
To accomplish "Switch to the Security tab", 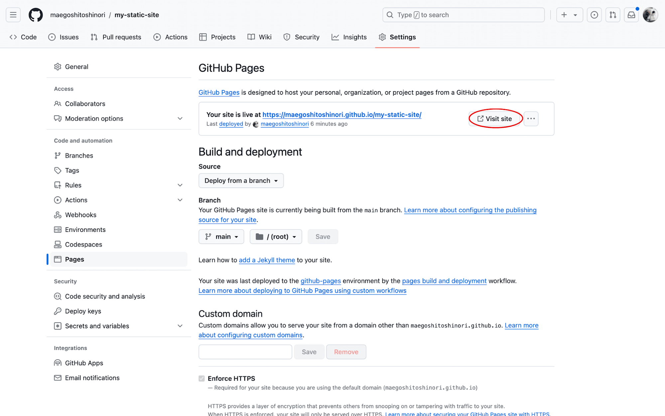I will coord(301,37).
